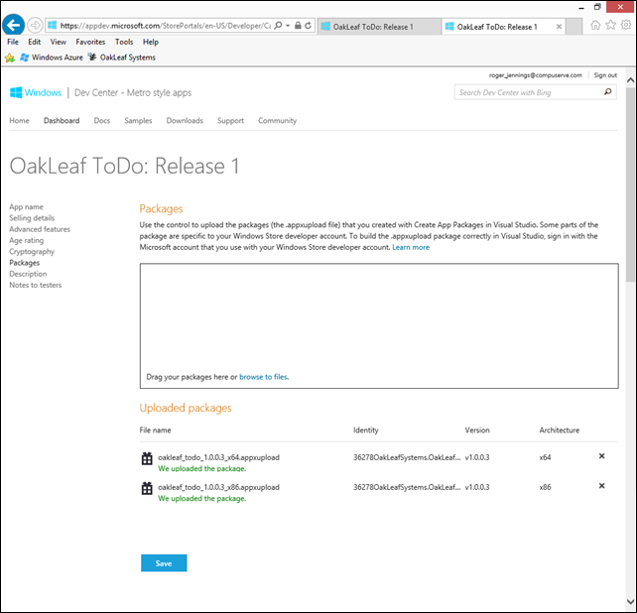Select Notes to testers in the sidebar
The image size is (637, 613).
coord(36,285)
